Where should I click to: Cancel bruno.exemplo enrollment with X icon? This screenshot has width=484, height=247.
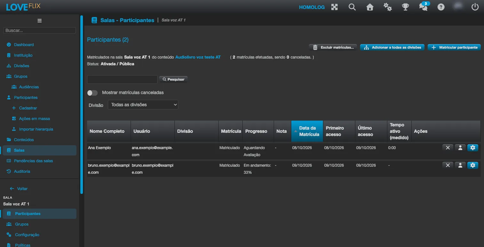tap(448, 165)
